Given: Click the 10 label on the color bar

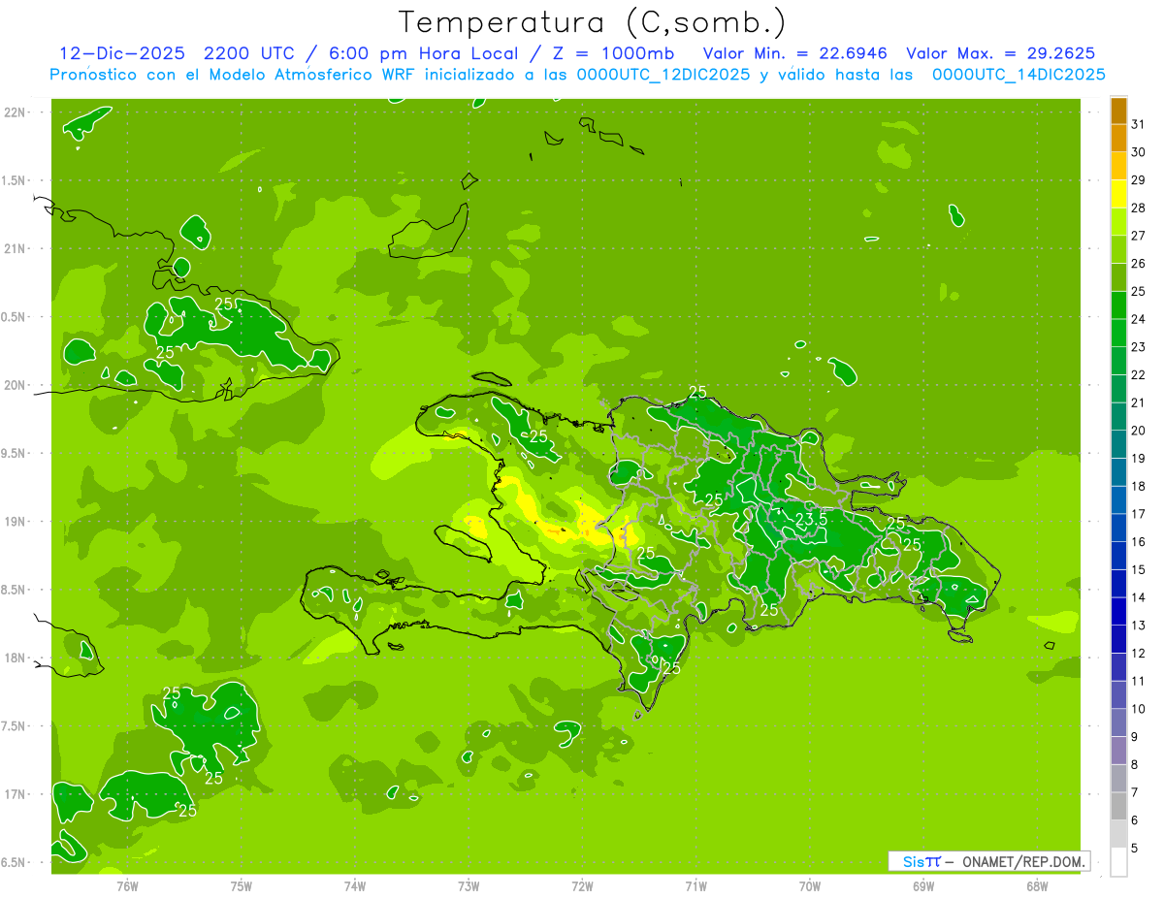Looking at the screenshot, I should click(1138, 709).
